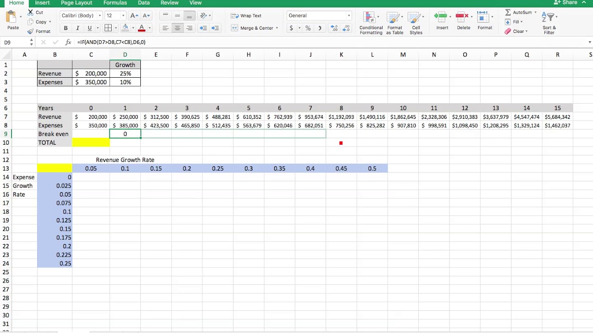Expand the Clear dropdown arrow

click(x=527, y=31)
